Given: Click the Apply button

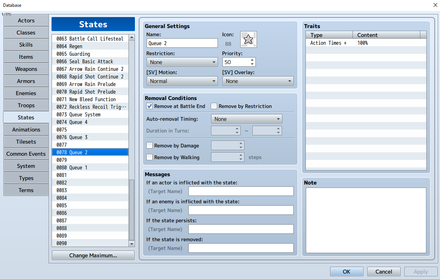Looking at the screenshot, I should point(421,272).
